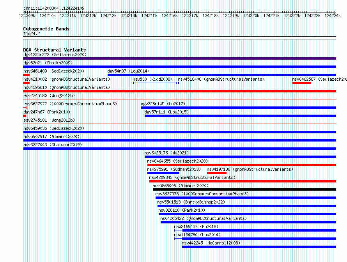Open the dgv54n97 (Lou2014) variant label

point(128,71)
